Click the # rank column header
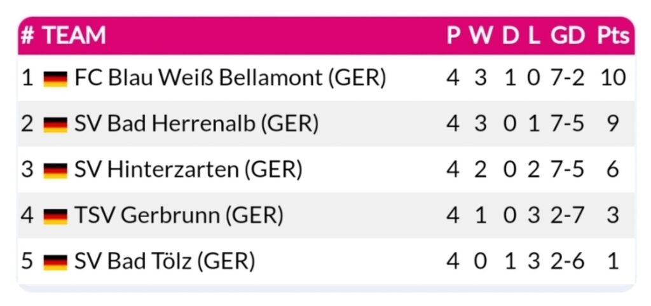Viewport: 651px width, 306px height. tap(27, 36)
